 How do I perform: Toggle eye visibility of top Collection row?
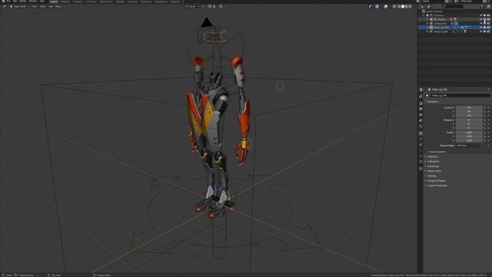(480, 15)
